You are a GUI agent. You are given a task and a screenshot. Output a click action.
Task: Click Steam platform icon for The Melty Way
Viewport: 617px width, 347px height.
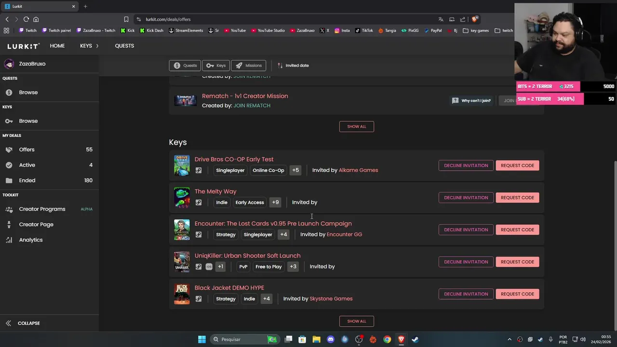[199, 202]
